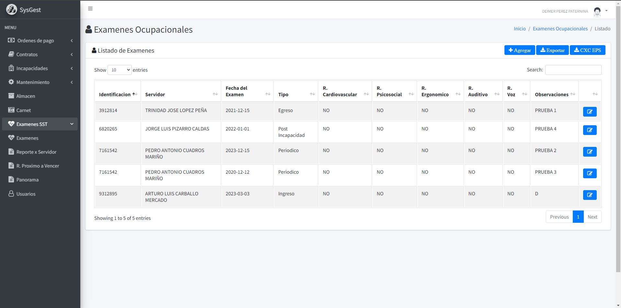Click the hamburger sidebar toggle icon

pyautogui.click(x=90, y=9)
